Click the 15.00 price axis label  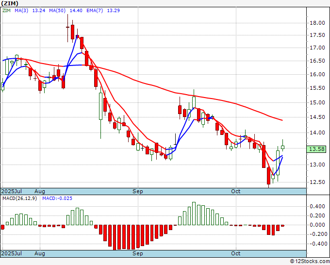[x=317, y=102]
